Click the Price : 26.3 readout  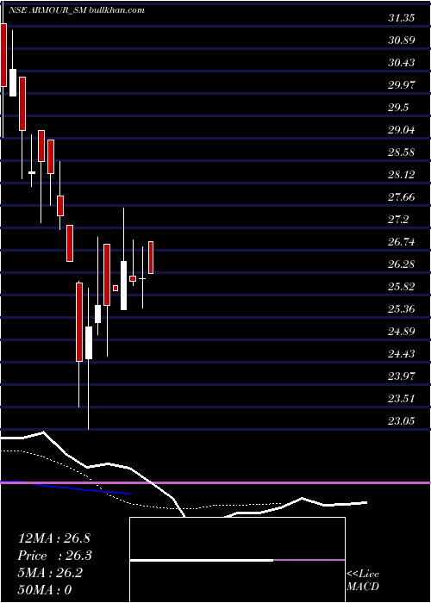pos(55,556)
